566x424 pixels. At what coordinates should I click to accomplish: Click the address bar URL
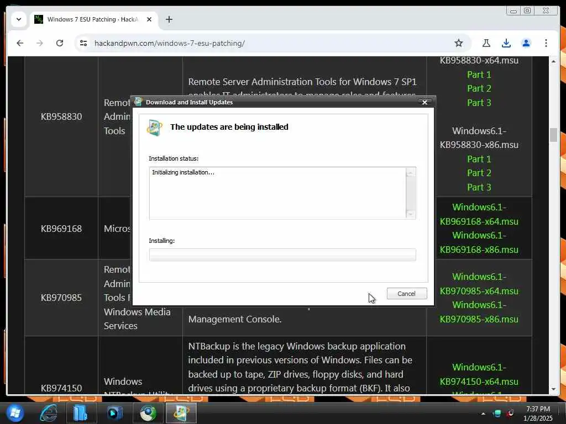pyautogui.click(x=170, y=43)
